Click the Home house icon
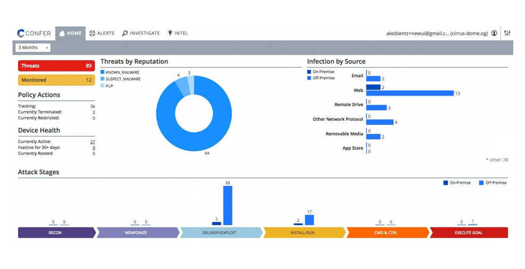 [x=62, y=34]
